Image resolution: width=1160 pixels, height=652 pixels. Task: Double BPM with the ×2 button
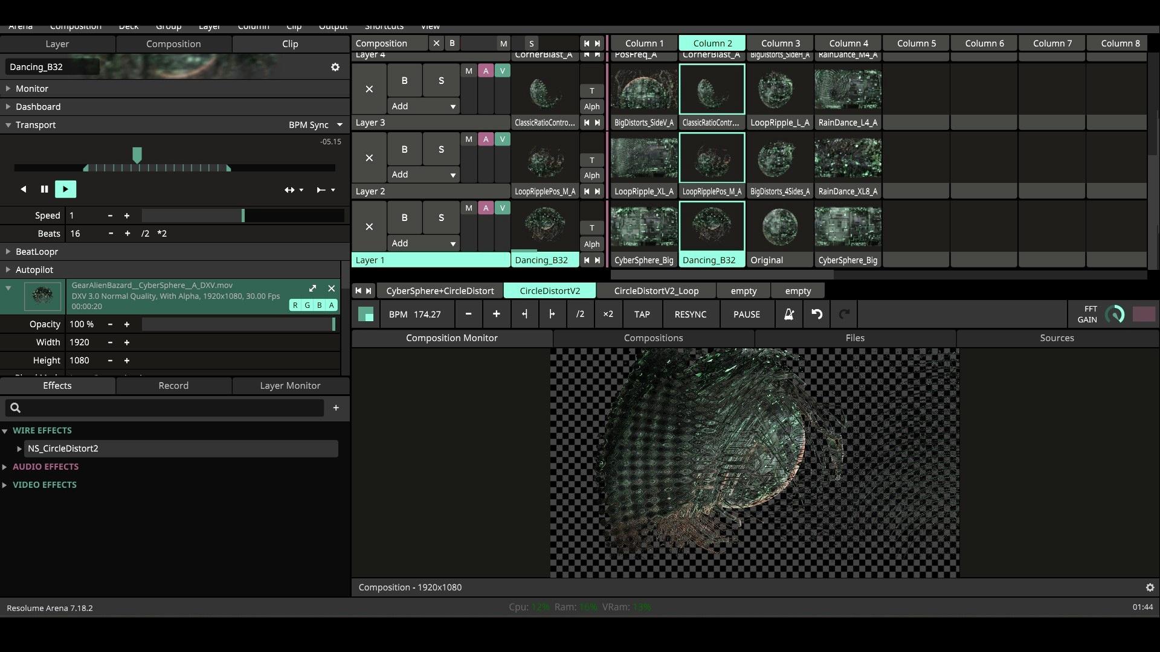coord(608,315)
